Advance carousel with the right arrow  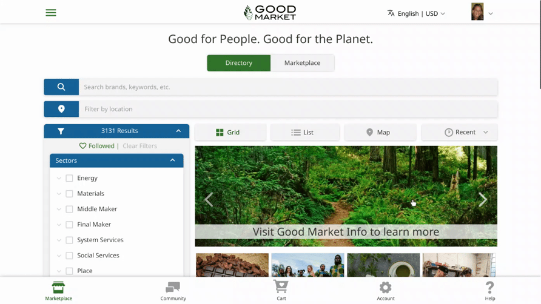[x=483, y=200]
